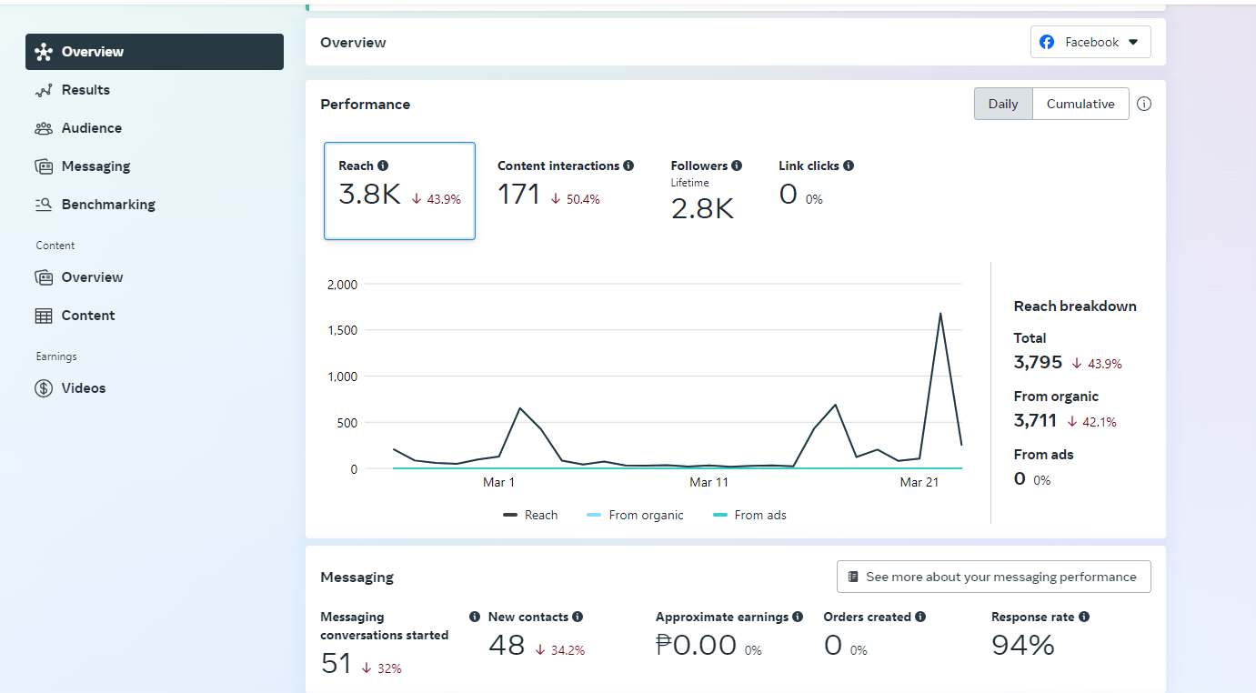Click the Mar 11 axis label
The height and width of the screenshot is (693, 1256).
(x=709, y=482)
